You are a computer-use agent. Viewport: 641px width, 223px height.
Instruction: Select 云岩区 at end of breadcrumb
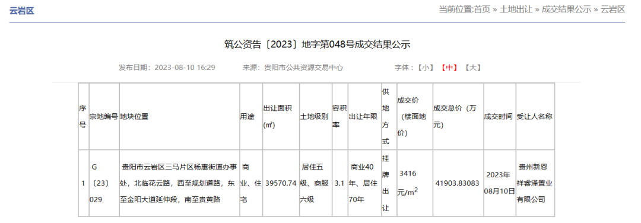[x=613, y=9]
